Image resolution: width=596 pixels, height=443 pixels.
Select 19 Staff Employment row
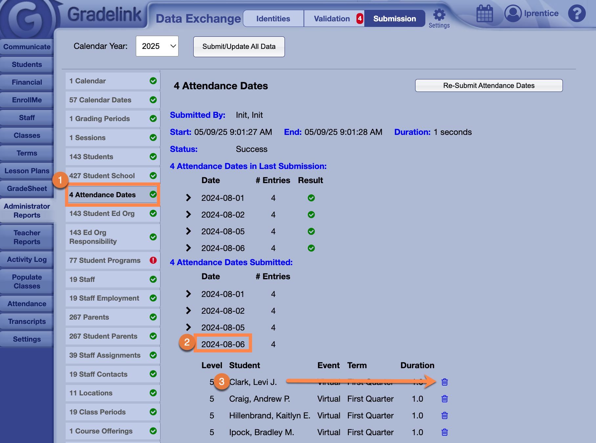[113, 298]
